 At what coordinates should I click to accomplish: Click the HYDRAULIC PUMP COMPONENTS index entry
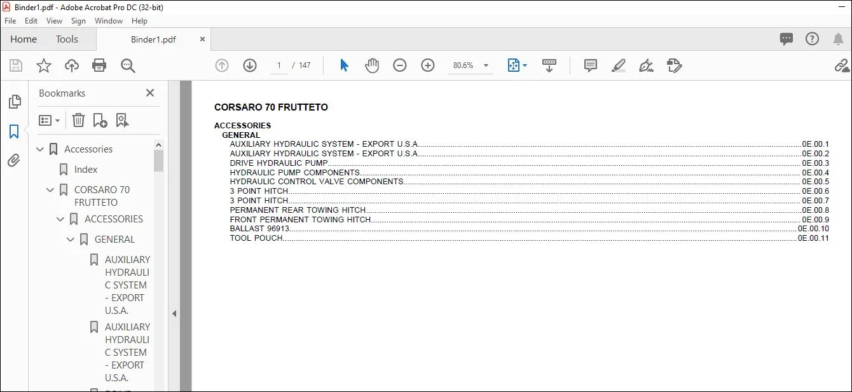[530, 172]
